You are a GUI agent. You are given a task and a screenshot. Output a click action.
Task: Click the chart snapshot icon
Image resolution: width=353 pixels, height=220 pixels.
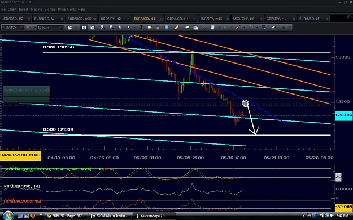coord(195,28)
